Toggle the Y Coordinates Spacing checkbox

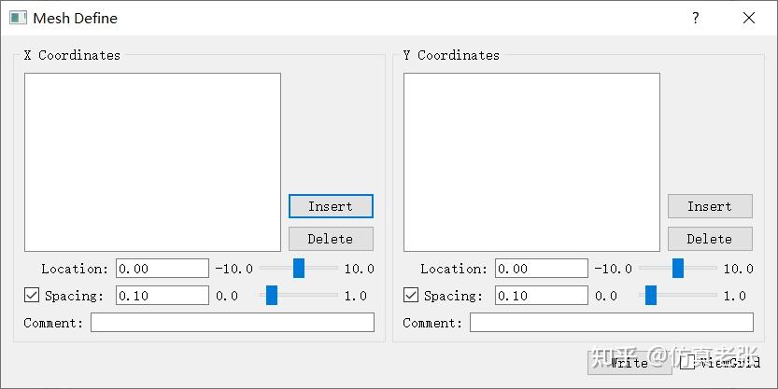coord(411,296)
